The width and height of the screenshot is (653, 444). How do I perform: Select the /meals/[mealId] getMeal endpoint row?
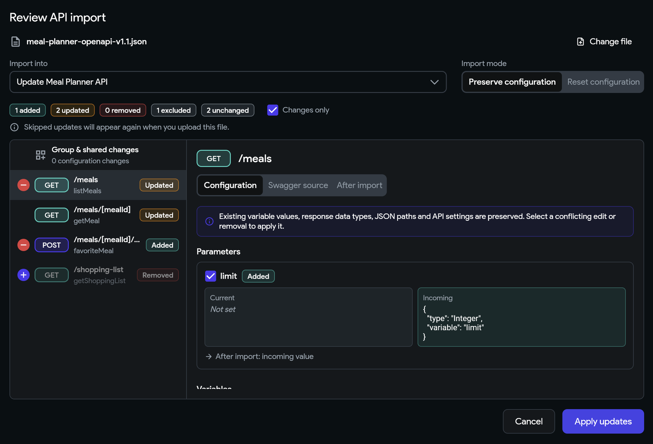click(98, 215)
